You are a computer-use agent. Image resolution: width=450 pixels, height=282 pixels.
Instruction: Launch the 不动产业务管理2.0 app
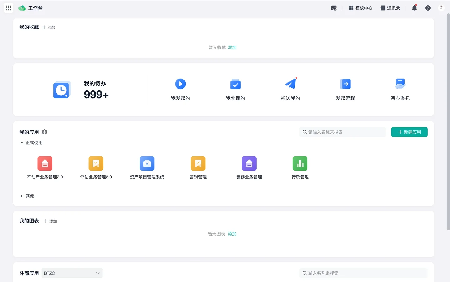45,163
